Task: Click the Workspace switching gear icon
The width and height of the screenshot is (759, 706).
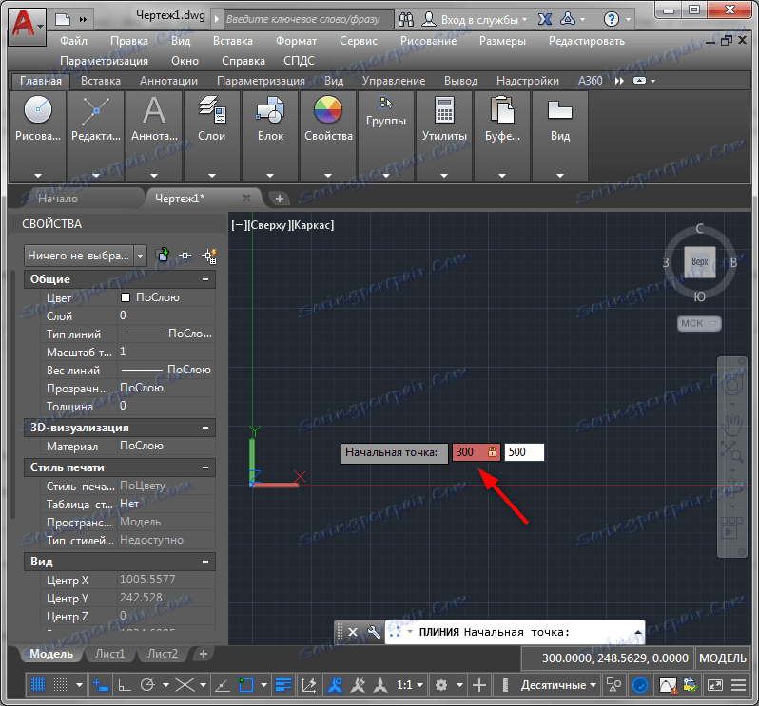Action: pos(441,685)
